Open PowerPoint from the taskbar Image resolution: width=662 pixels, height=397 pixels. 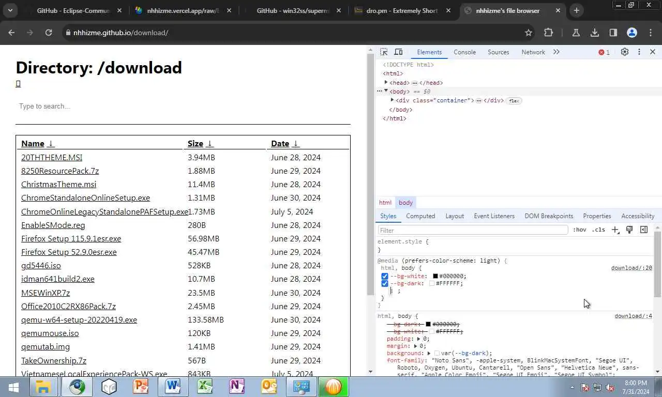click(141, 387)
